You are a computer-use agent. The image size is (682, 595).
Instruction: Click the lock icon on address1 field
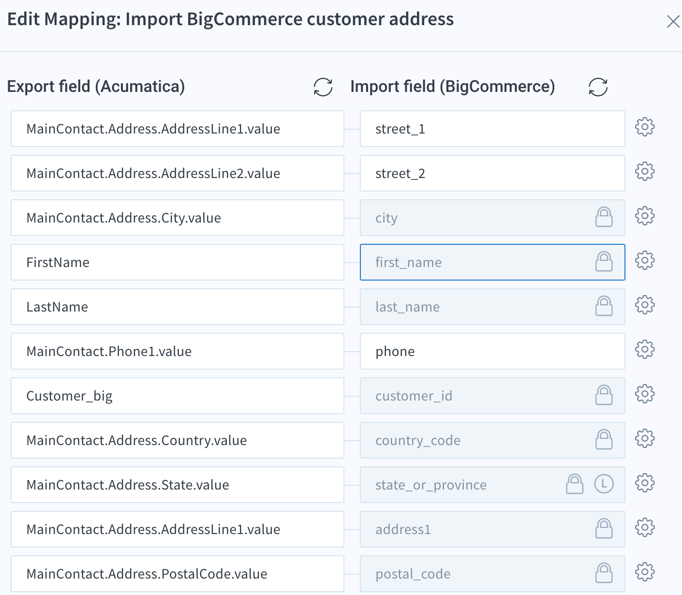(x=604, y=529)
